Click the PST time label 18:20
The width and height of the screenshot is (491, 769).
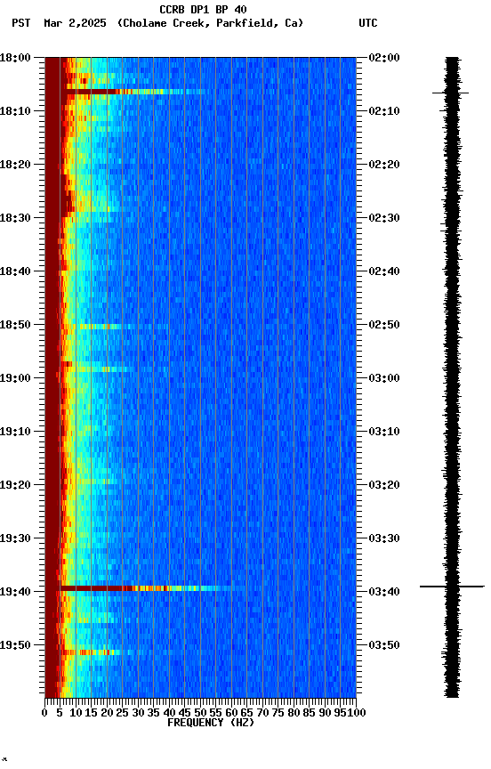(x=15, y=165)
